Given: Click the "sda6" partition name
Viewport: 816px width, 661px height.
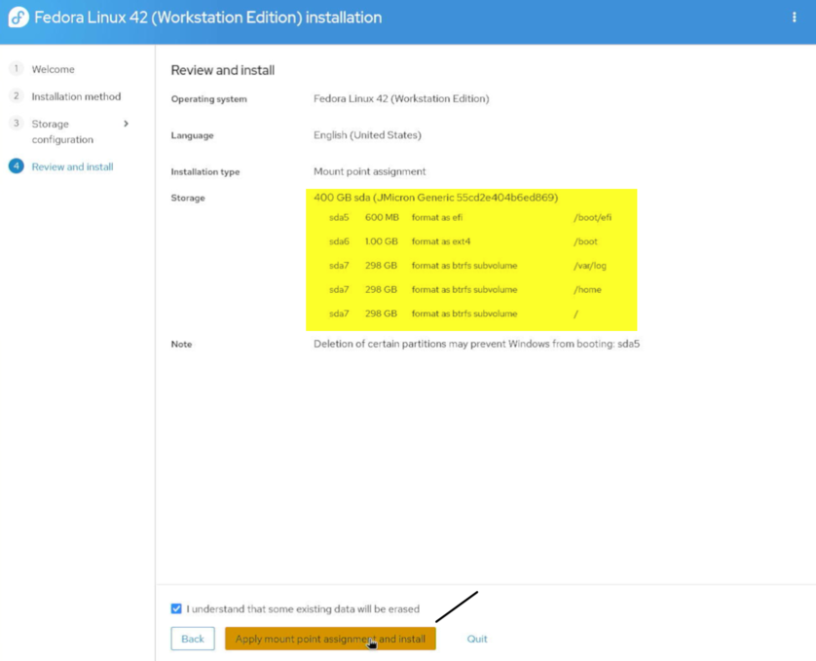Looking at the screenshot, I should click(339, 241).
